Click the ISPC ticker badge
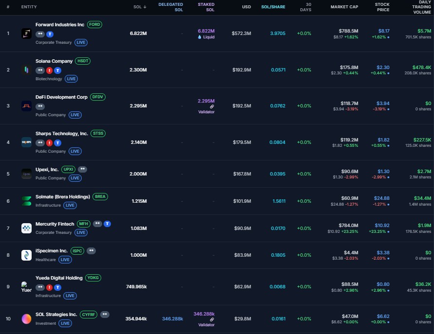The image size is (434, 334). 77,251
